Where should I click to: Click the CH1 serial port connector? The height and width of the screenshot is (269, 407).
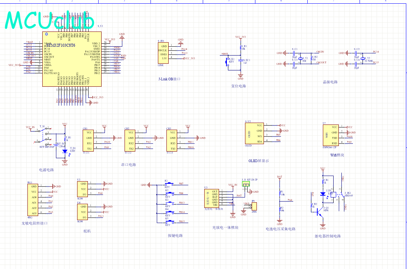pyautogui.click(x=89, y=140)
